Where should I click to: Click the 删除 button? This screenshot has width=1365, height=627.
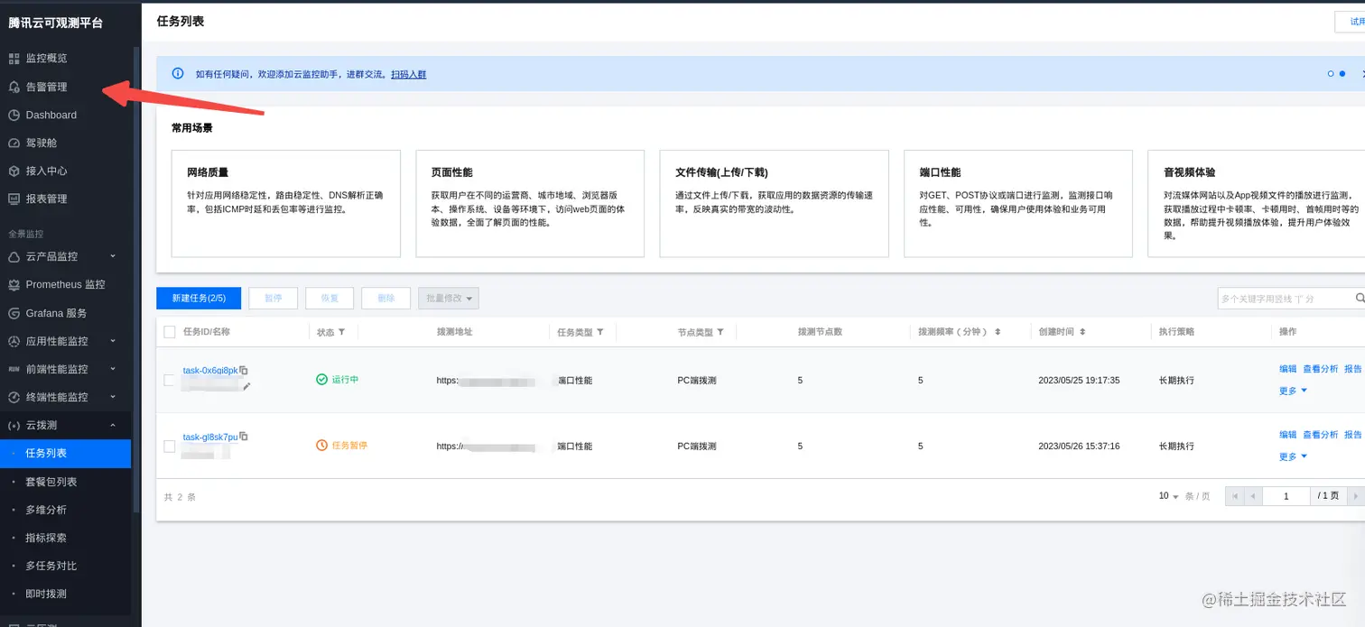coord(385,298)
